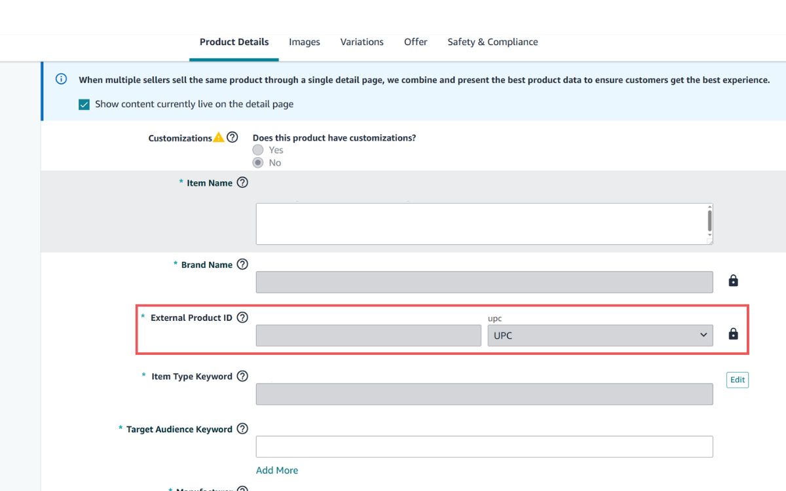Image resolution: width=786 pixels, height=491 pixels.
Task: Click the 'Target Audience Keyword' label
Action: coord(179,429)
